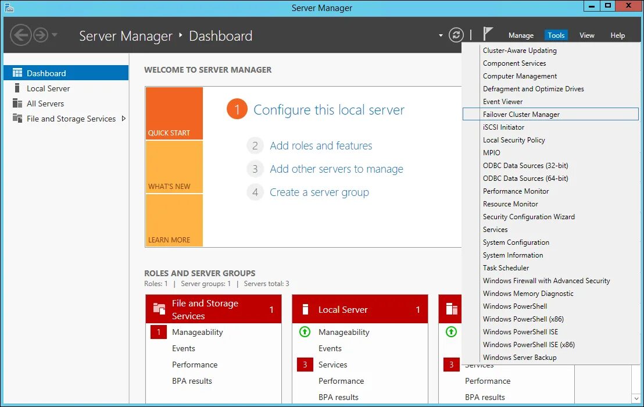Open the Notifications flag icon
Viewport: 644px width, 407px height.
click(488, 34)
